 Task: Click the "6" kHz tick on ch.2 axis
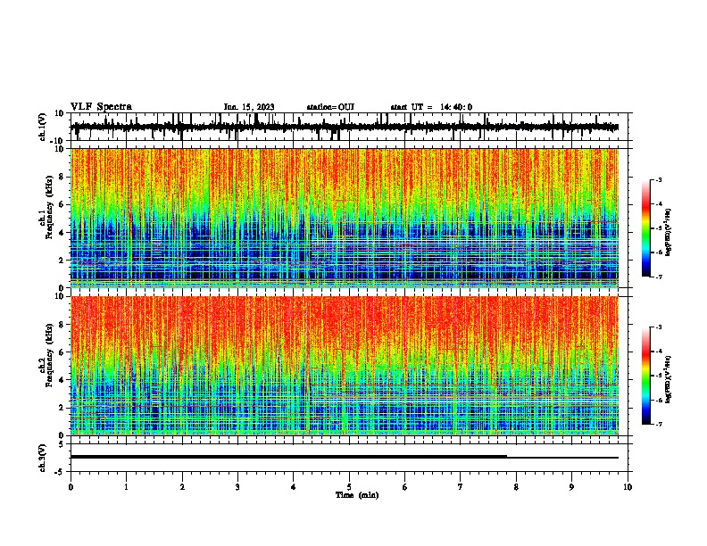[62, 352]
